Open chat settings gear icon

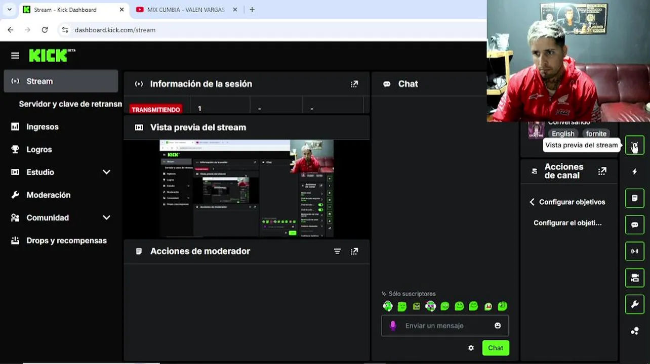471,348
